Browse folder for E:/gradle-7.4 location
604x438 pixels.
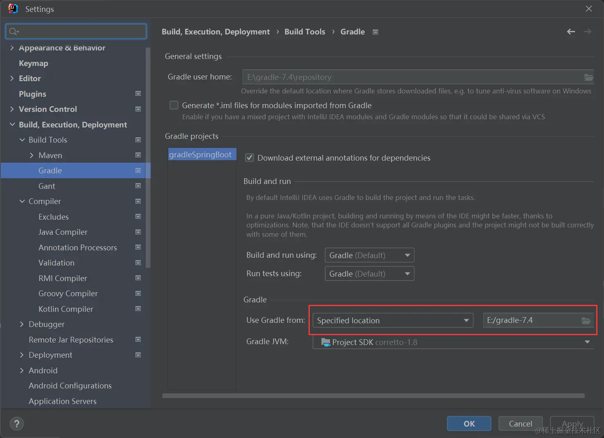click(586, 320)
